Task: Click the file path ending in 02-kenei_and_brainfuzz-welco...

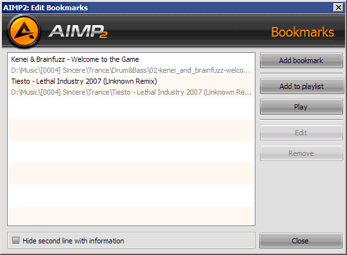Action: click(131, 70)
